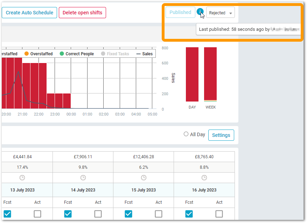The height and width of the screenshot is (223, 307).
Task: Toggle the Sales line legend entry
Action: click(x=144, y=54)
